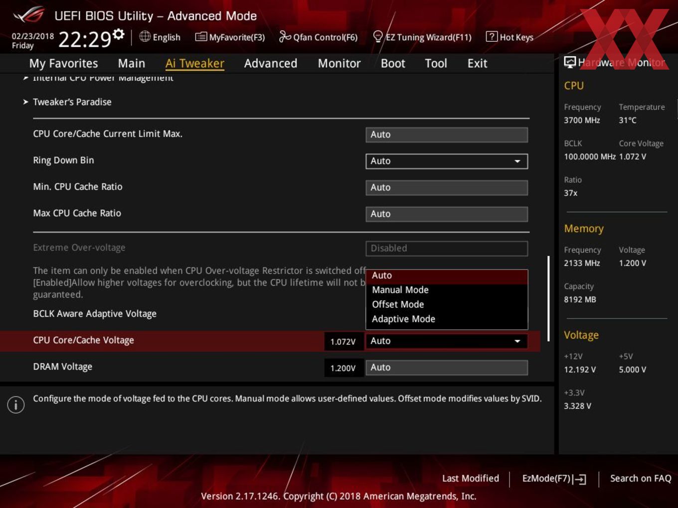Select Ring Down Bin label
678x508 pixels.
pyautogui.click(x=63, y=160)
